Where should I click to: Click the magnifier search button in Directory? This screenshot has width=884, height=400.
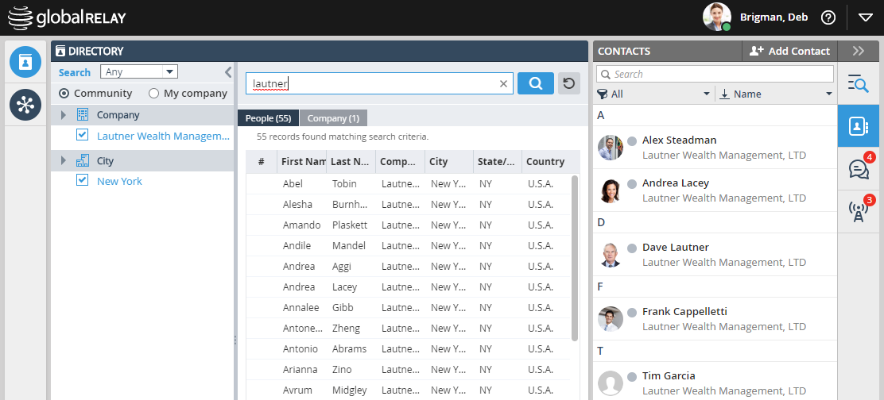pos(535,83)
